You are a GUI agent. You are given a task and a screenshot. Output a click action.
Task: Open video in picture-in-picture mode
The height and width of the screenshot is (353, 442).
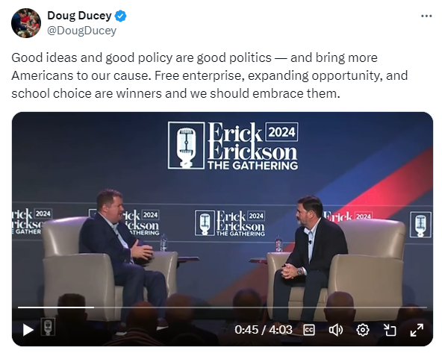click(390, 330)
